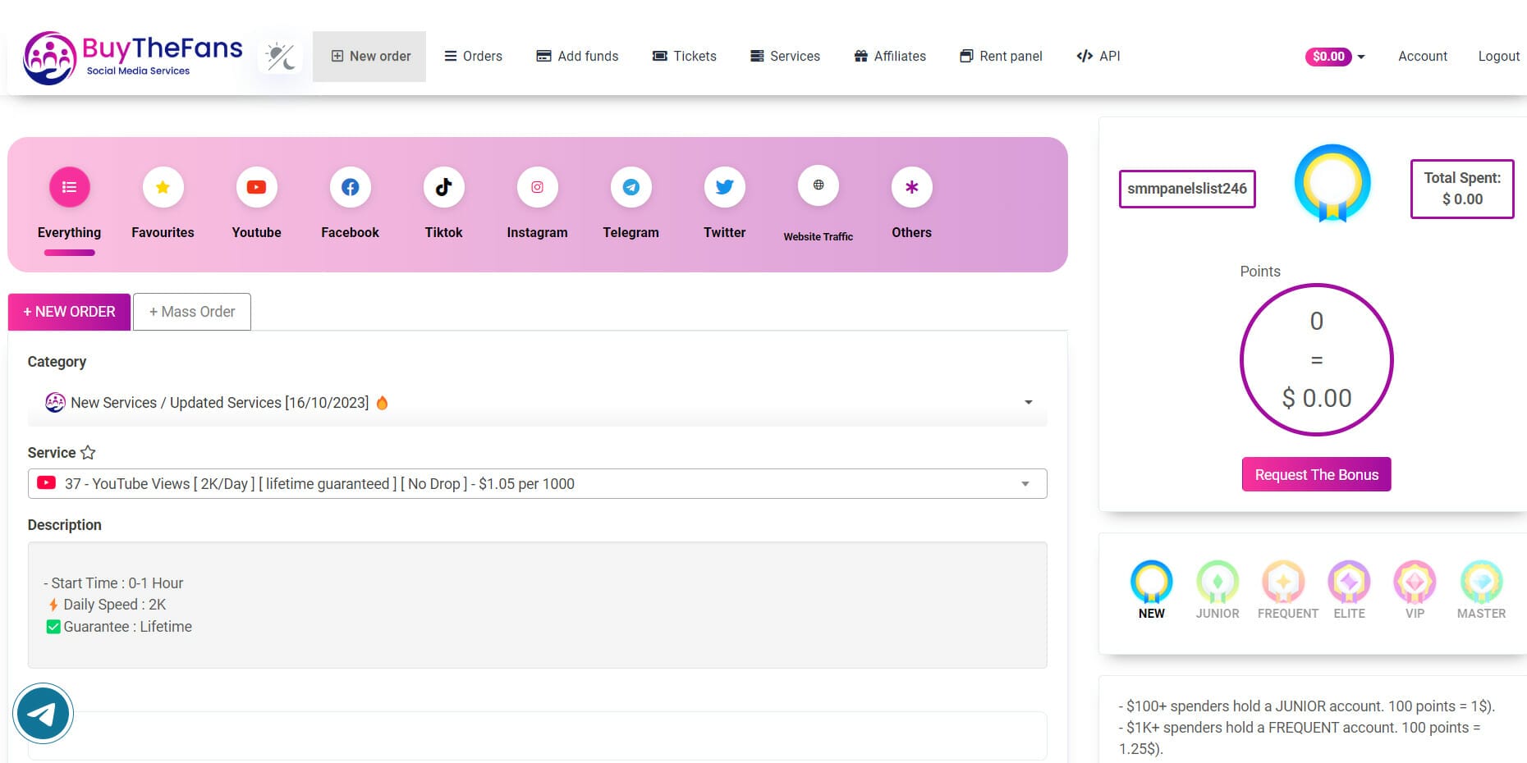
Task: Click the BuyTheFans logo
Action: click(x=133, y=57)
